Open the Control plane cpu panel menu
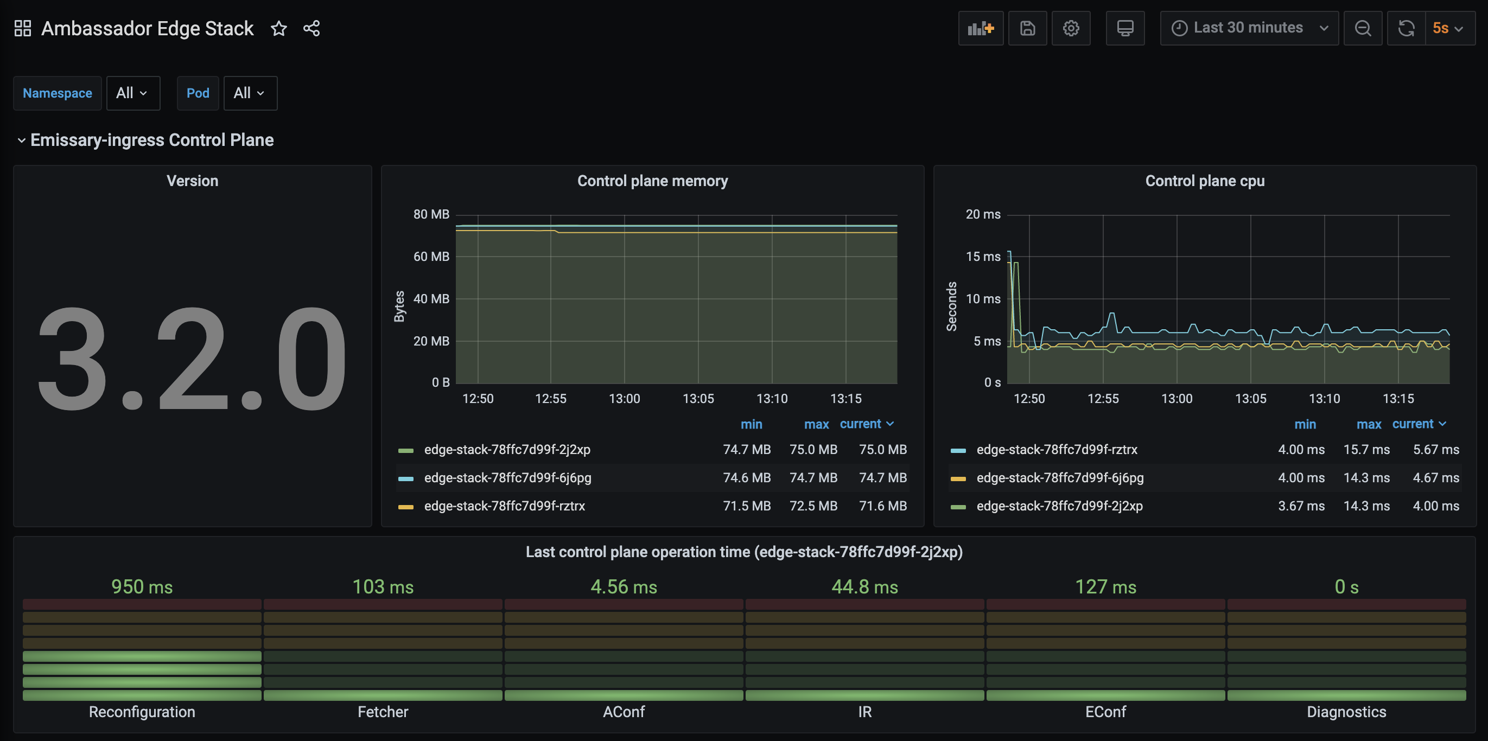The height and width of the screenshot is (741, 1488). [x=1205, y=180]
